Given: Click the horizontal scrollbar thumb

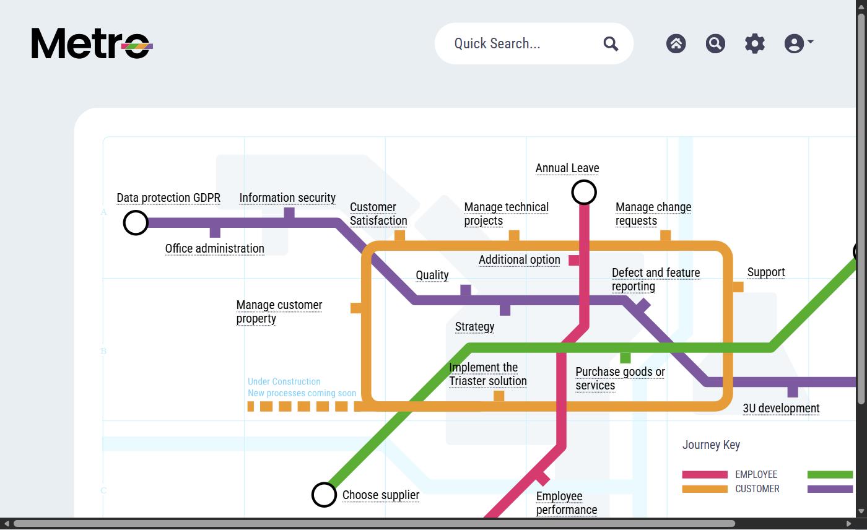Looking at the screenshot, I should pos(374,524).
